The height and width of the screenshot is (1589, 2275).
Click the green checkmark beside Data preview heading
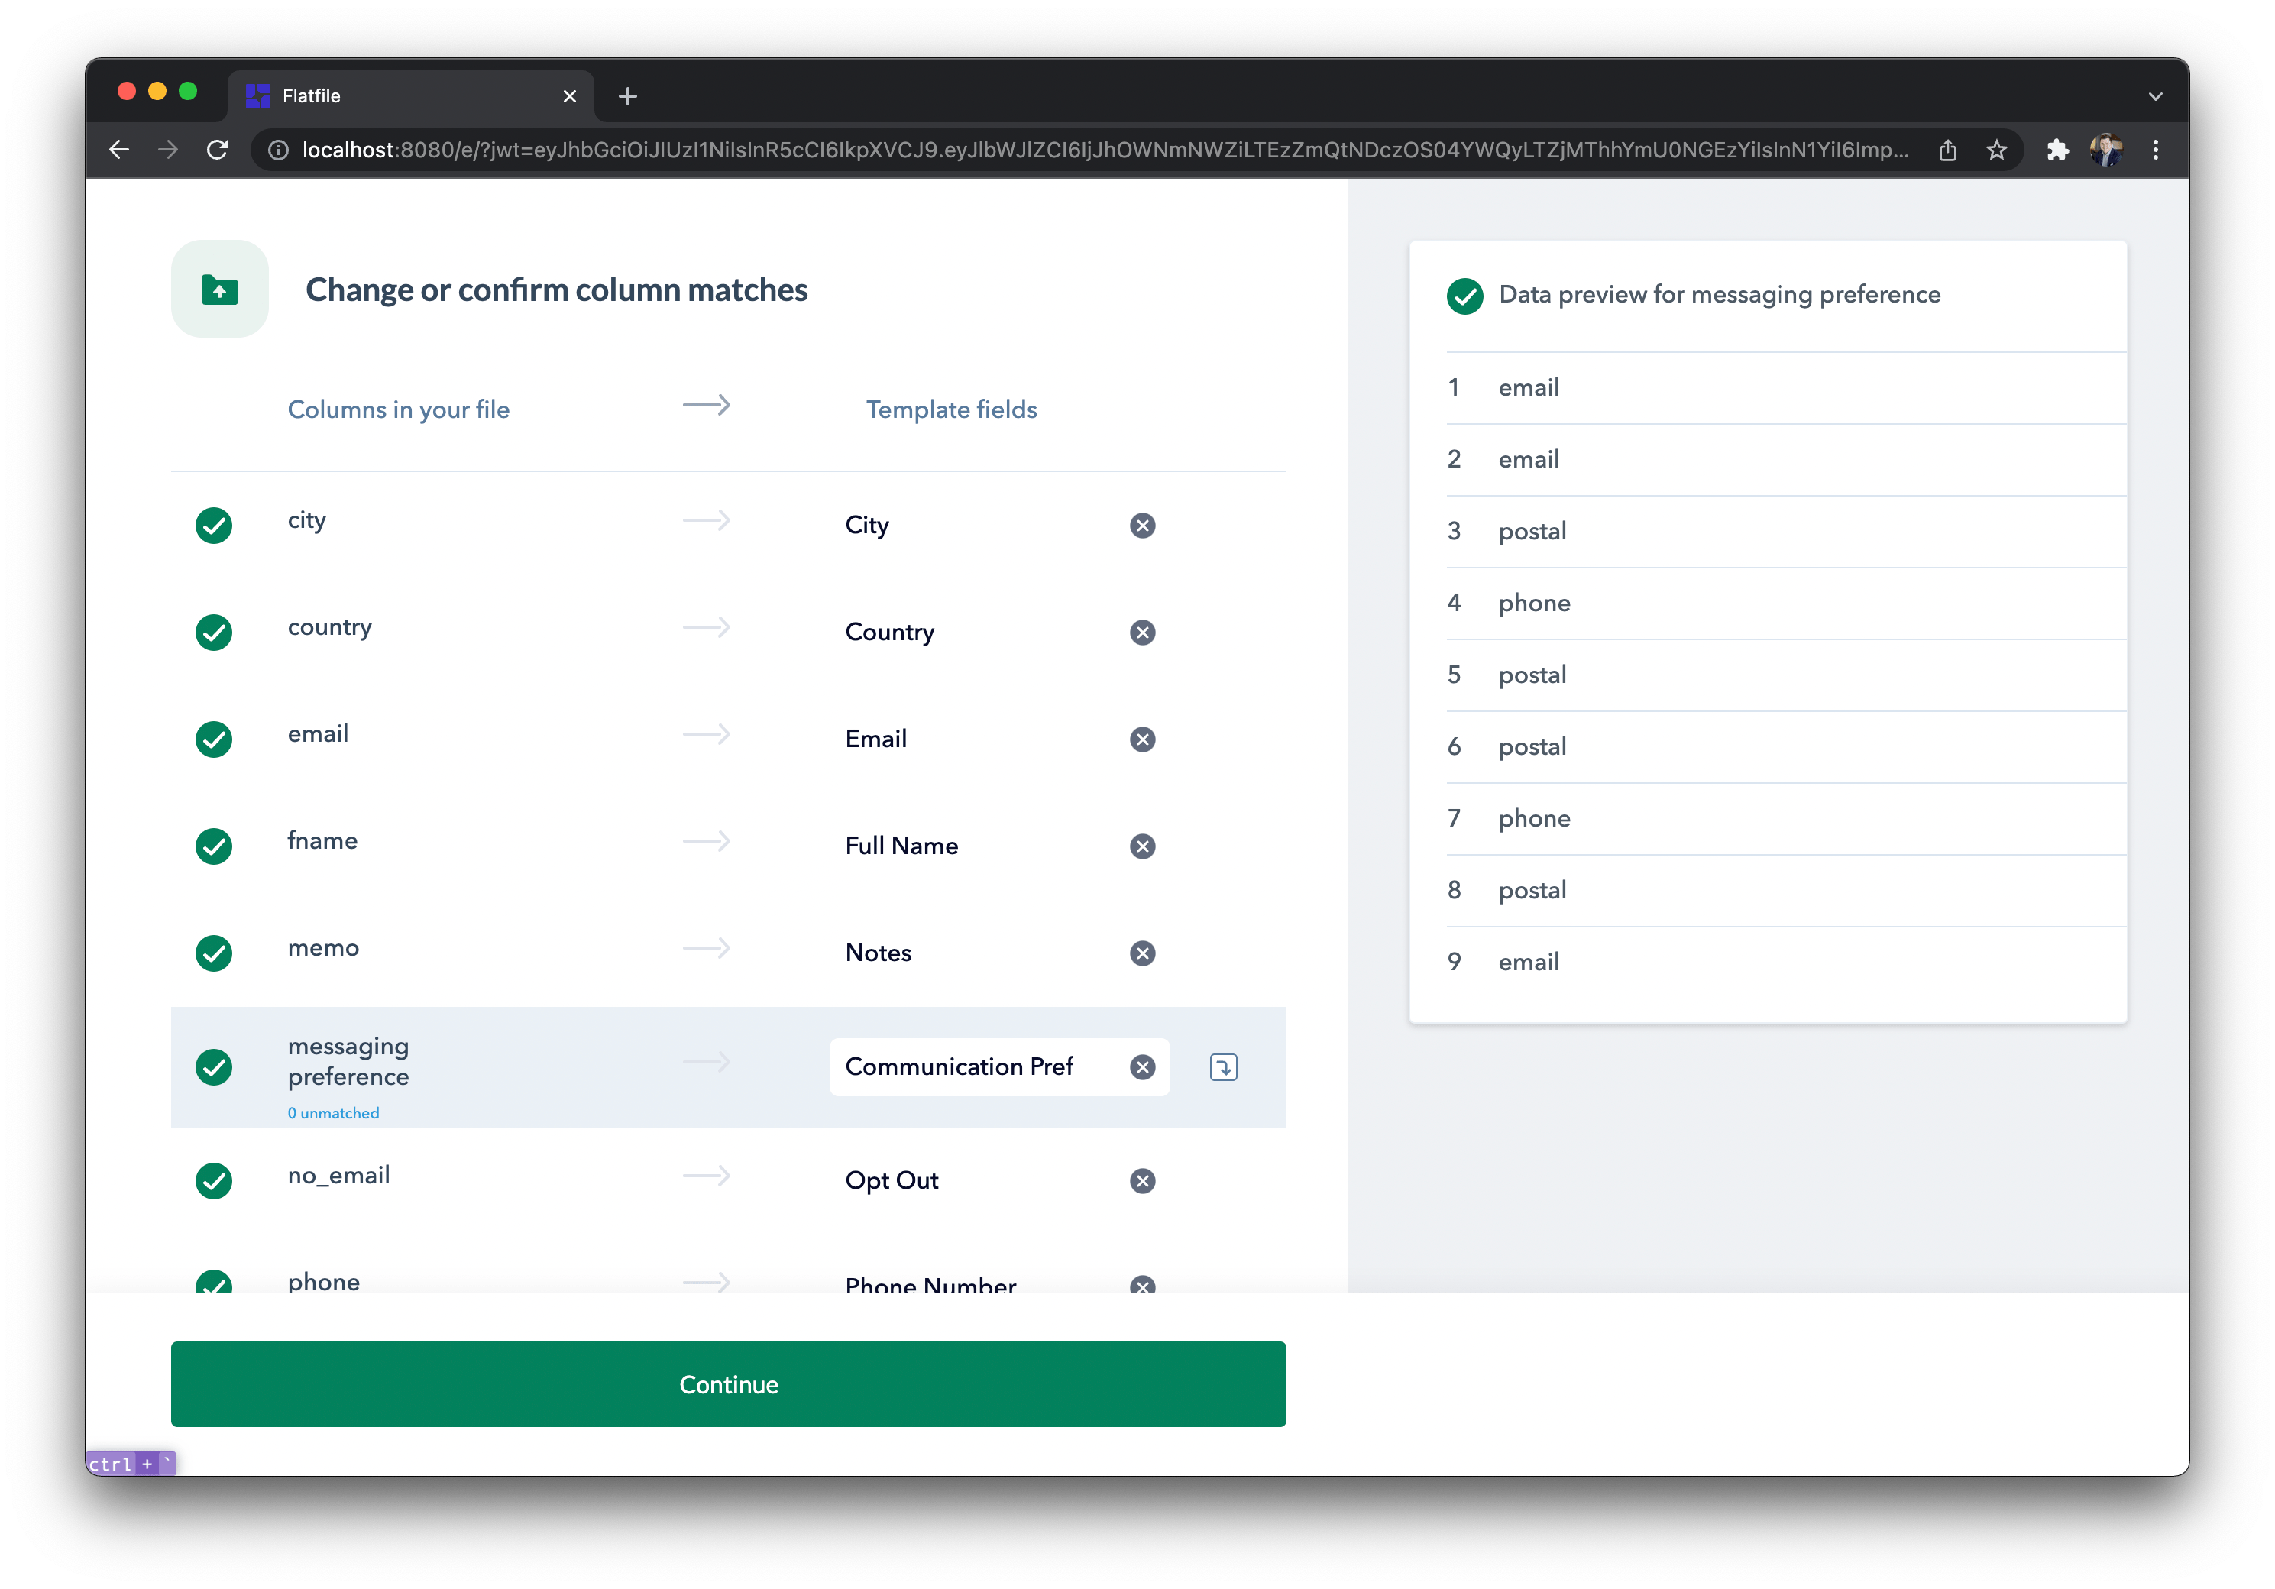[x=1464, y=295]
